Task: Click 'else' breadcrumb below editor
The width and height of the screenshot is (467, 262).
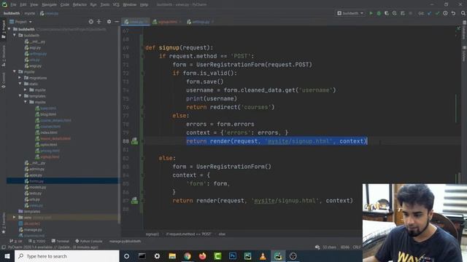Action: (x=222, y=234)
